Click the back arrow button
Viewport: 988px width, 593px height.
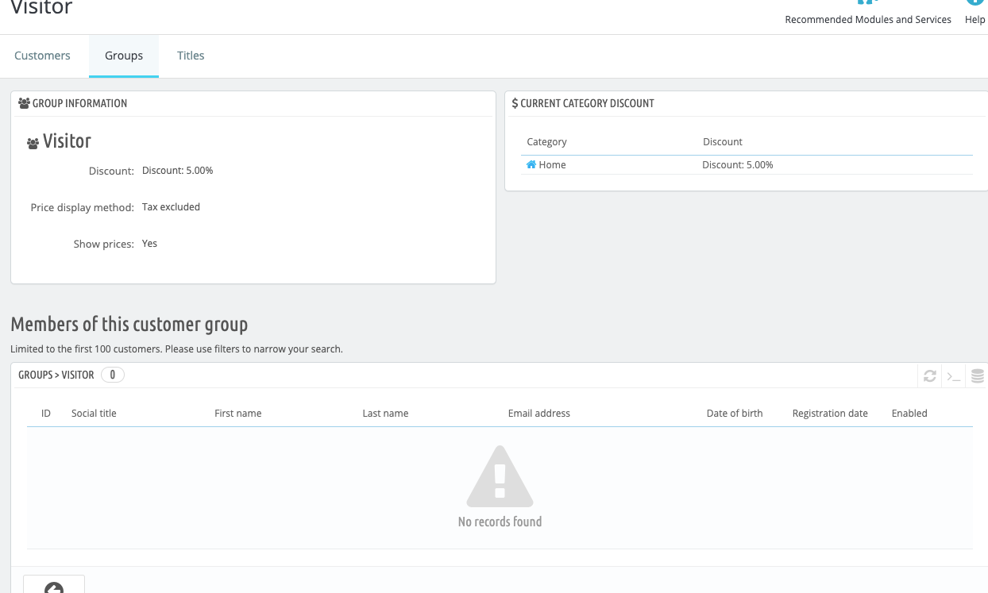coord(54,587)
